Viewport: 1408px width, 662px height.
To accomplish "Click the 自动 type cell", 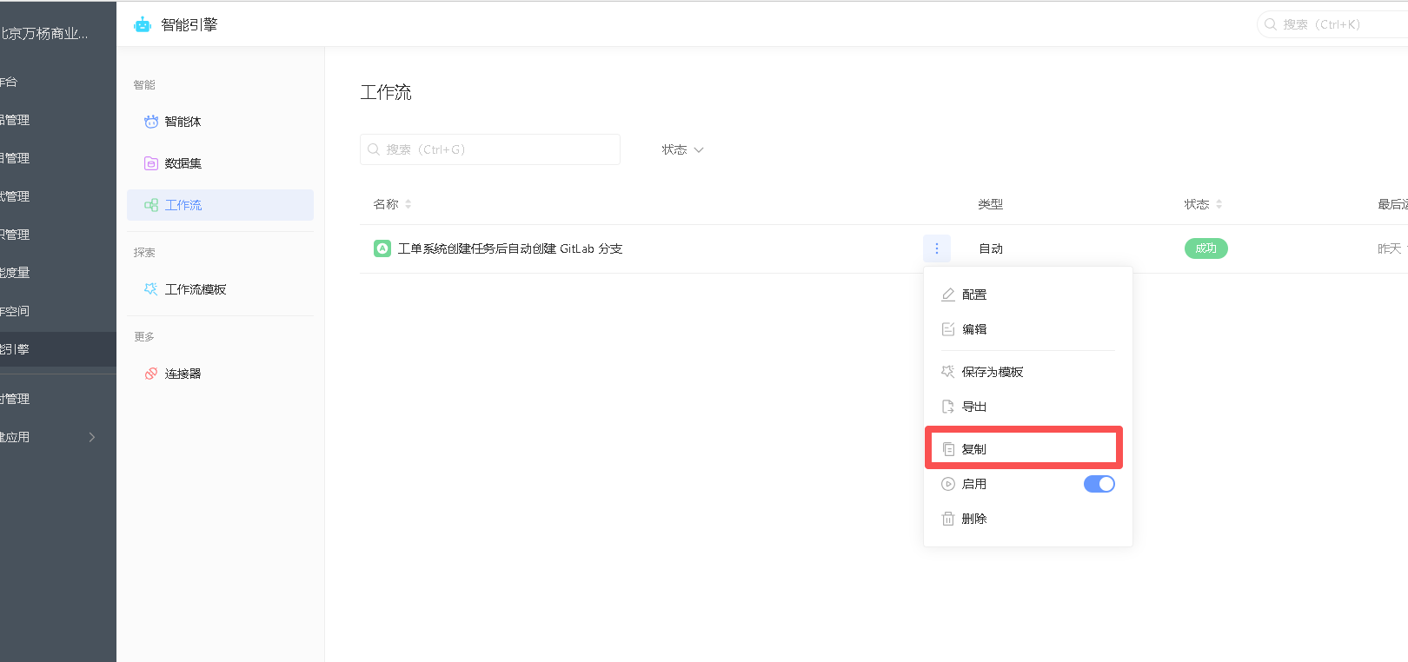I will click(x=991, y=248).
